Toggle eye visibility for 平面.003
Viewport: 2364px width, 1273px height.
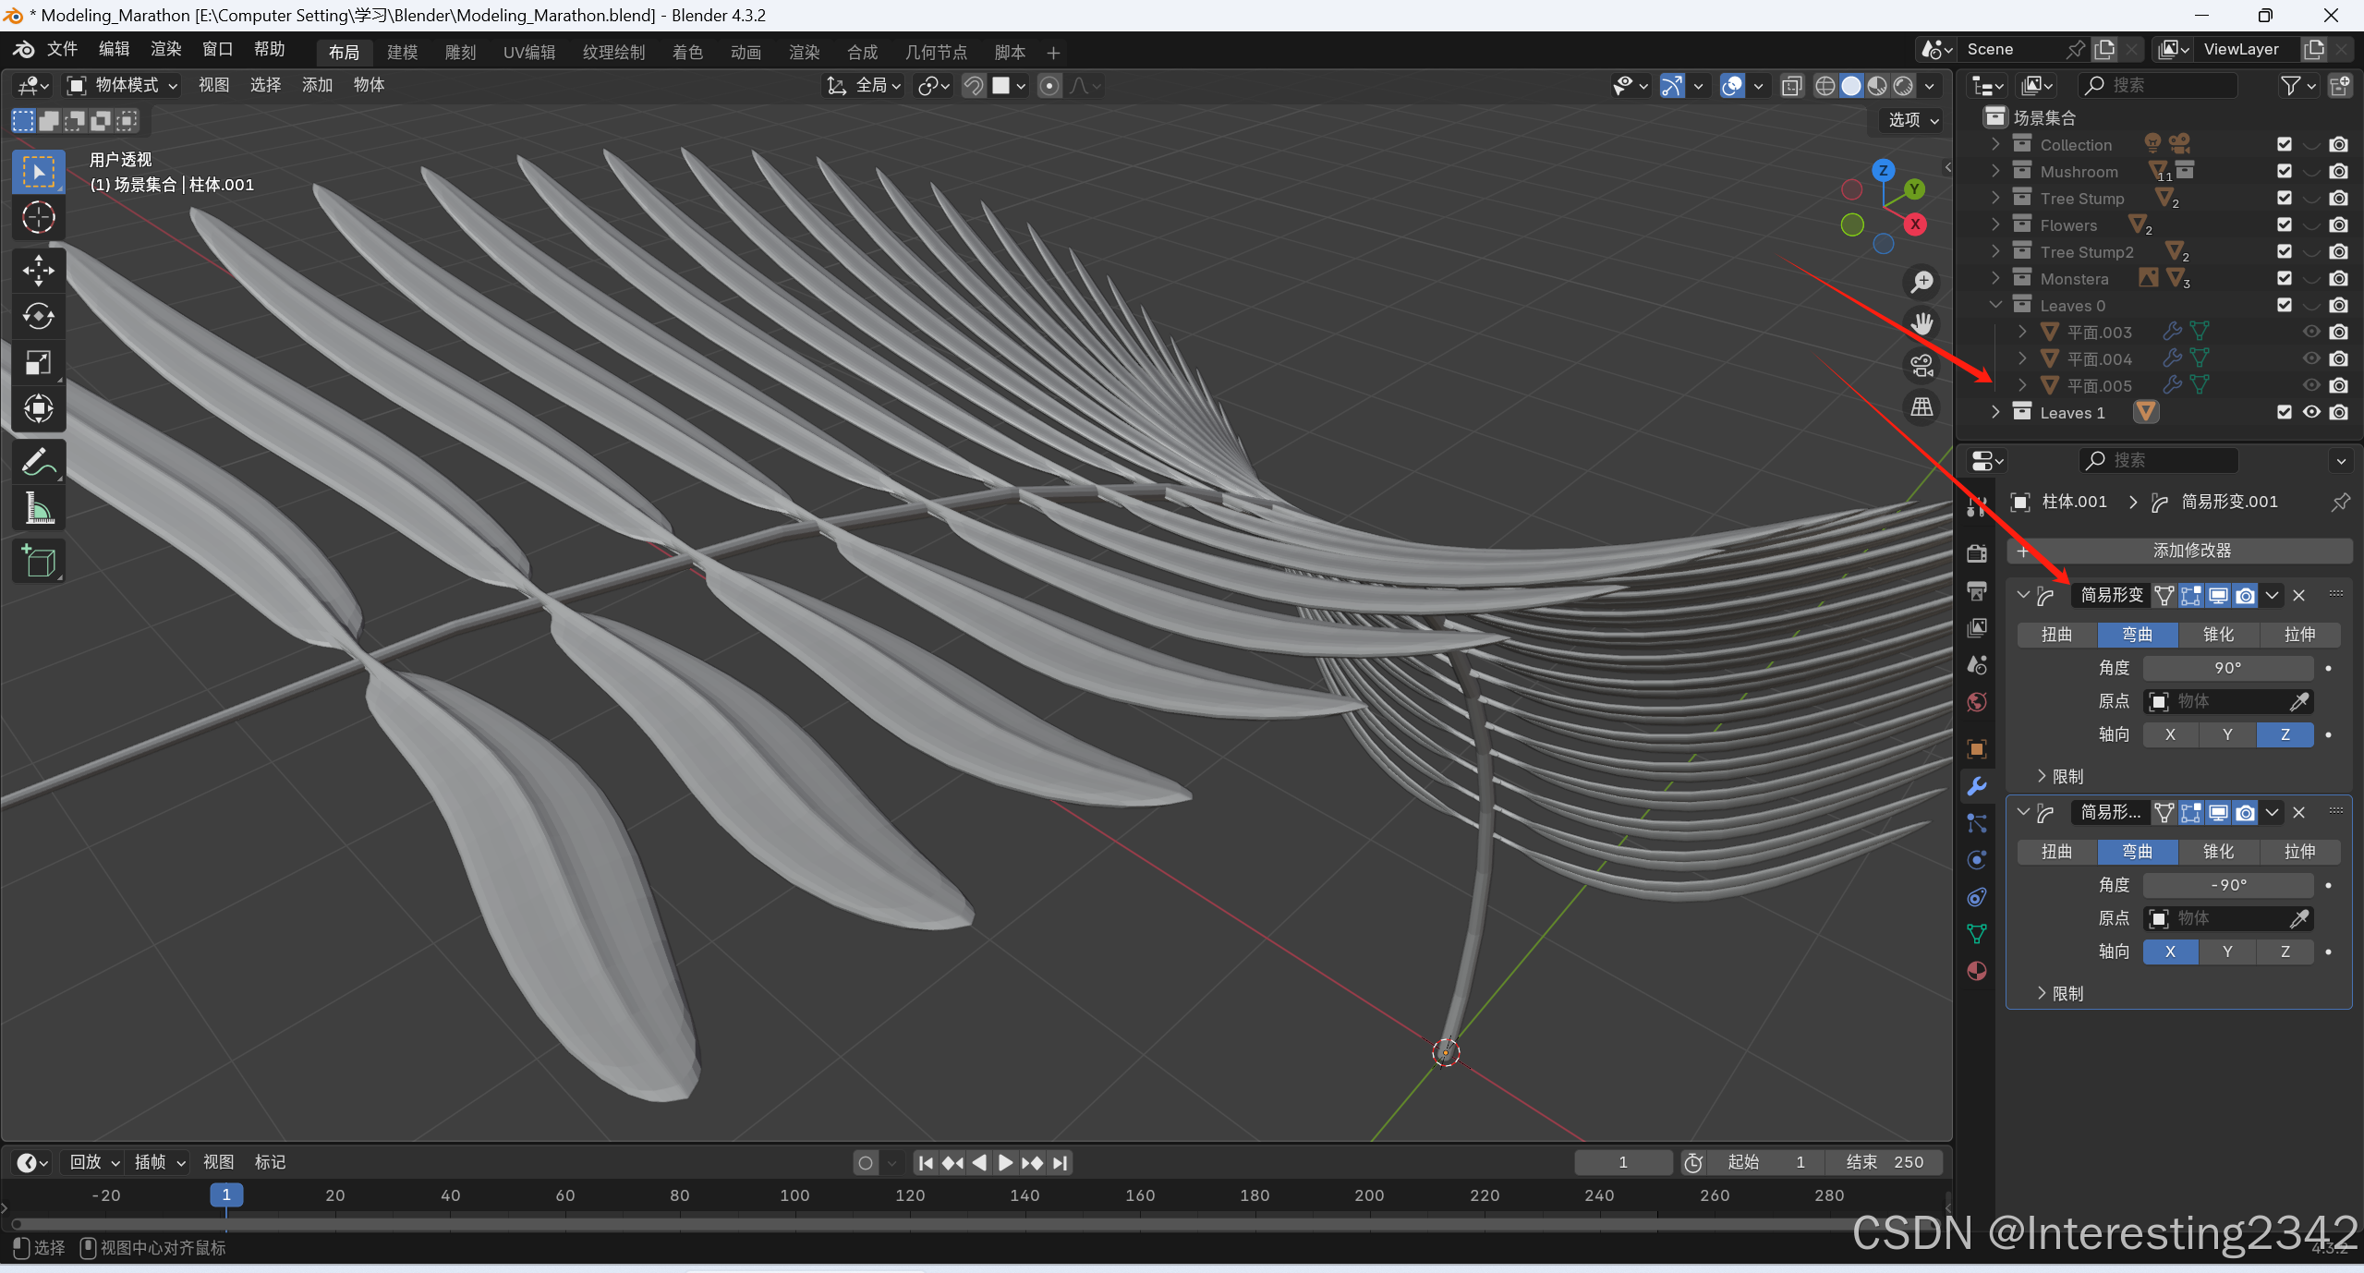[x=2311, y=333]
